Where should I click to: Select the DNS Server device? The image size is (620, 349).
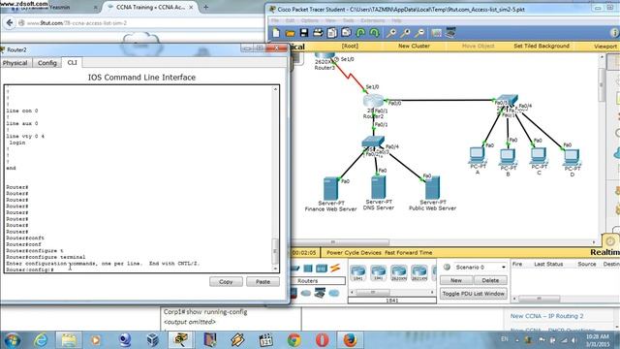[x=379, y=187]
